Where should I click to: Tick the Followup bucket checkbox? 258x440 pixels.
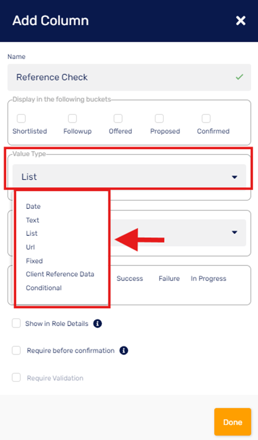tap(72, 119)
